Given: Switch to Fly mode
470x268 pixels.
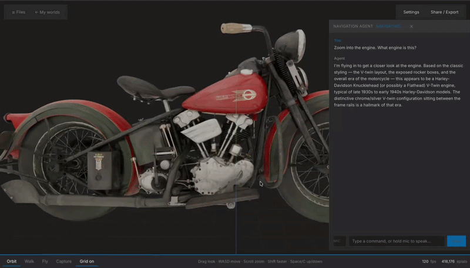Looking at the screenshot, I should tap(45, 262).
